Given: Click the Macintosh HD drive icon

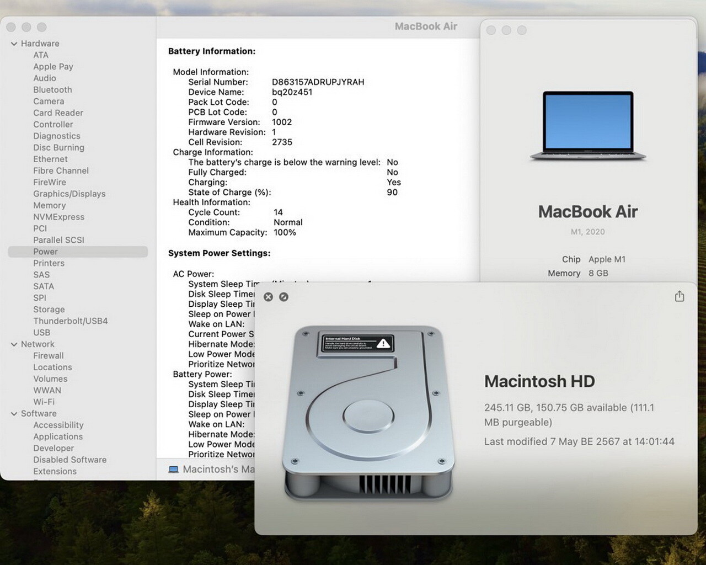Looking at the screenshot, I should pyautogui.click(x=368, y=414).
